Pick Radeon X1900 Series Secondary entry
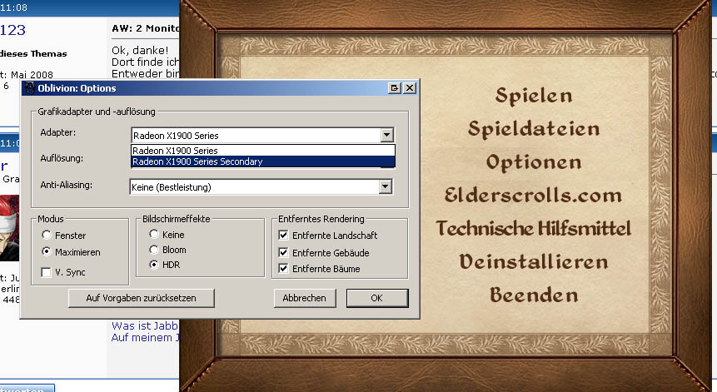 [263, 161]
